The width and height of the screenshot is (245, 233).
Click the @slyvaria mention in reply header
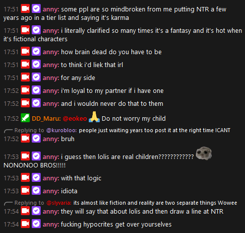pyautogui.click(x=59, y=203)
